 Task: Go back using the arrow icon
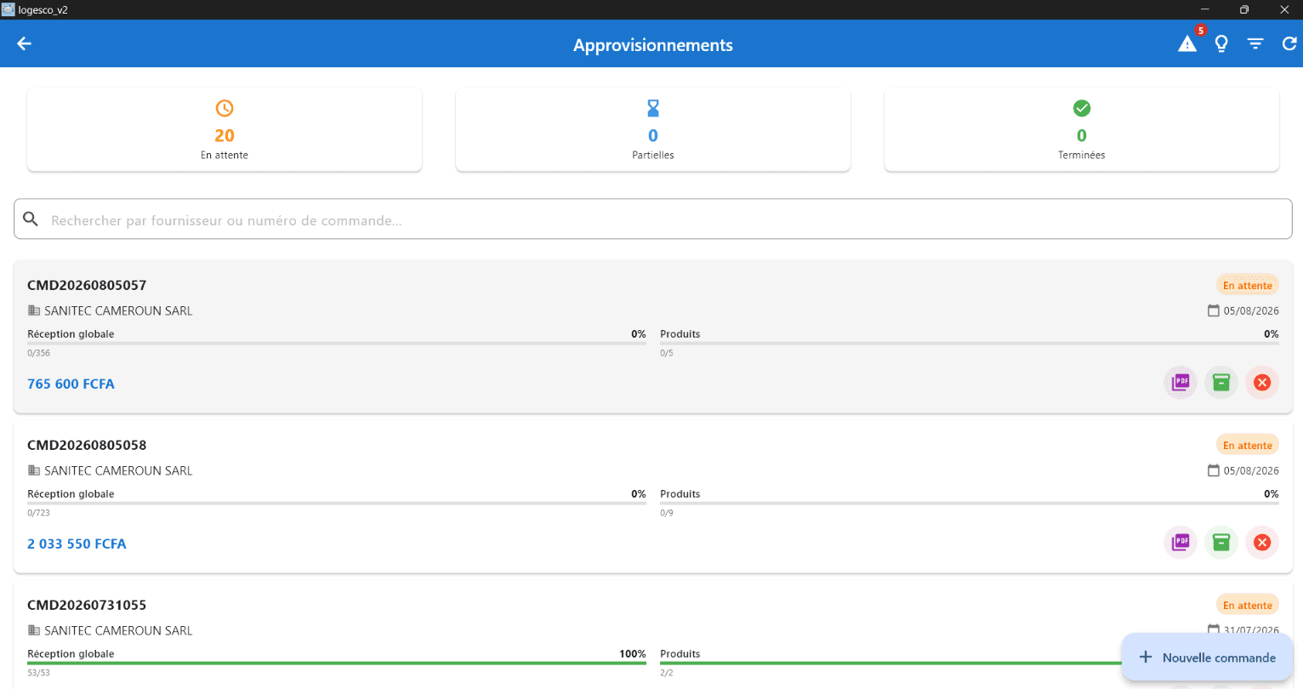tap(24, 43)
